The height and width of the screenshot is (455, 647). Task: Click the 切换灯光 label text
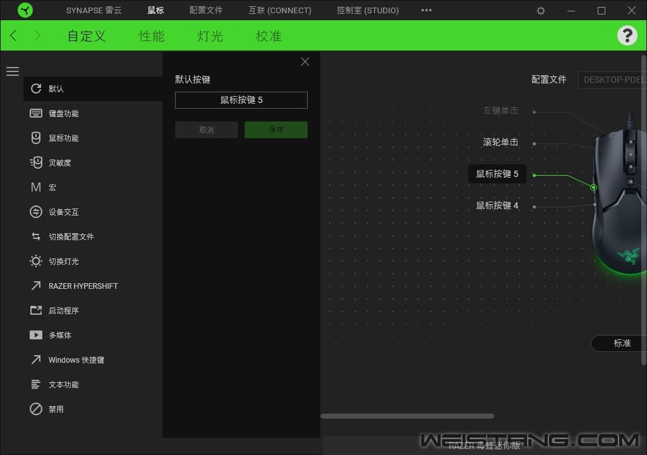point(64,262)
